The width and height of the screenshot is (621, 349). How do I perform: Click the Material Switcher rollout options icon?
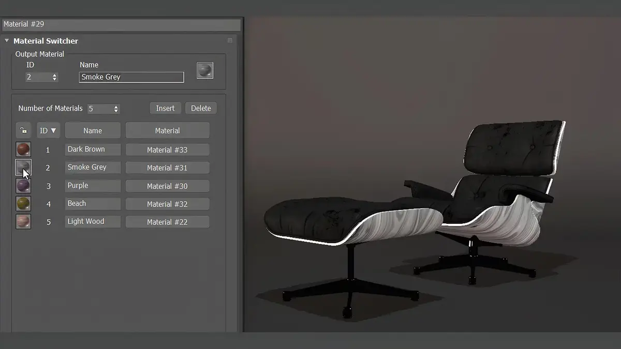pos(230,40)
